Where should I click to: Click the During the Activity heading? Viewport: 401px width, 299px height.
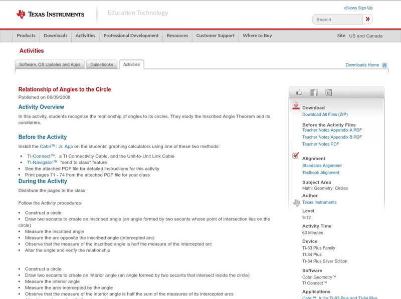[x=43, y=181]
